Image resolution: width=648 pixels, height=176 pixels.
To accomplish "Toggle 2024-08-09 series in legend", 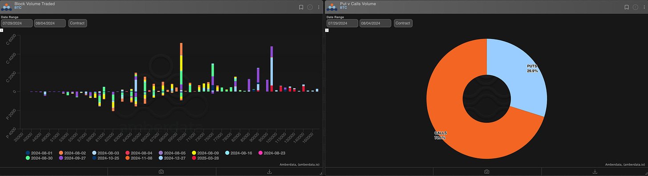I will [205, 153].
